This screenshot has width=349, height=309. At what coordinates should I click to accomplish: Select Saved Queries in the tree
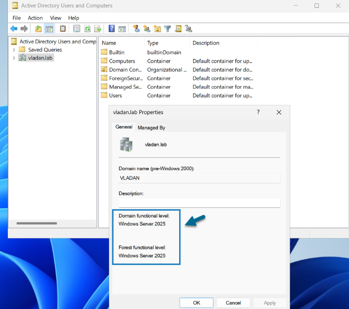point(45,50)
